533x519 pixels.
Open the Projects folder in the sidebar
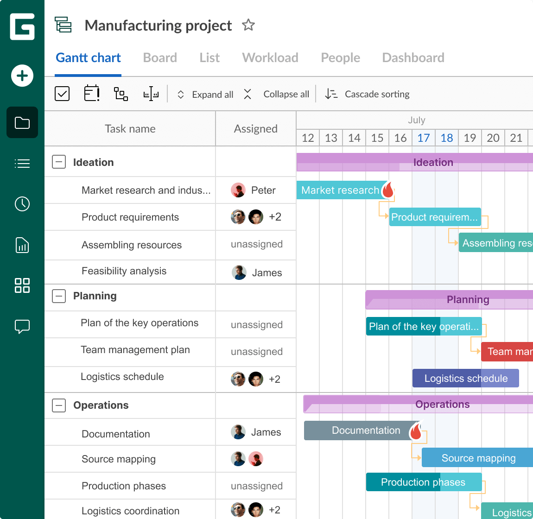tap(22, 122)
